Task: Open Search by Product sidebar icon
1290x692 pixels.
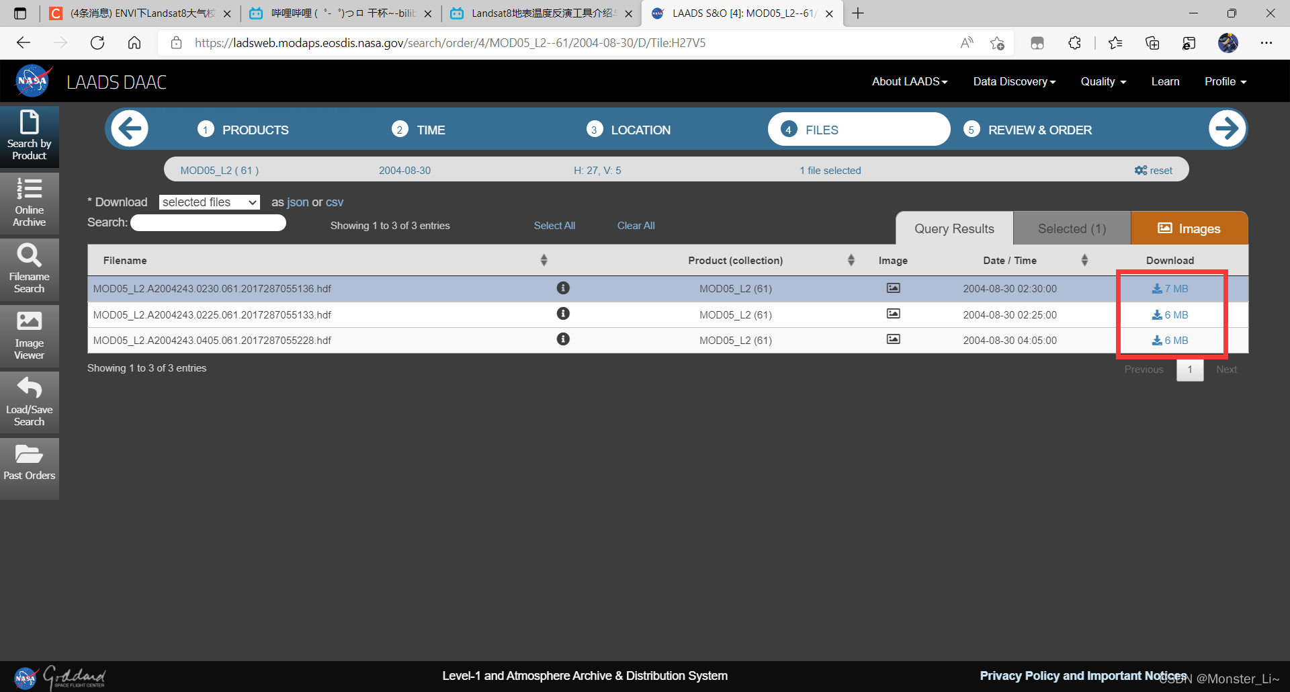Action: coord(30,136)
